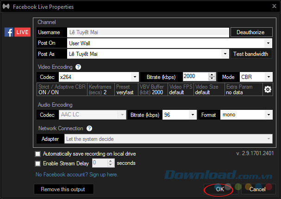Open the audio Format mono dropdown

[x=269, y=115]
